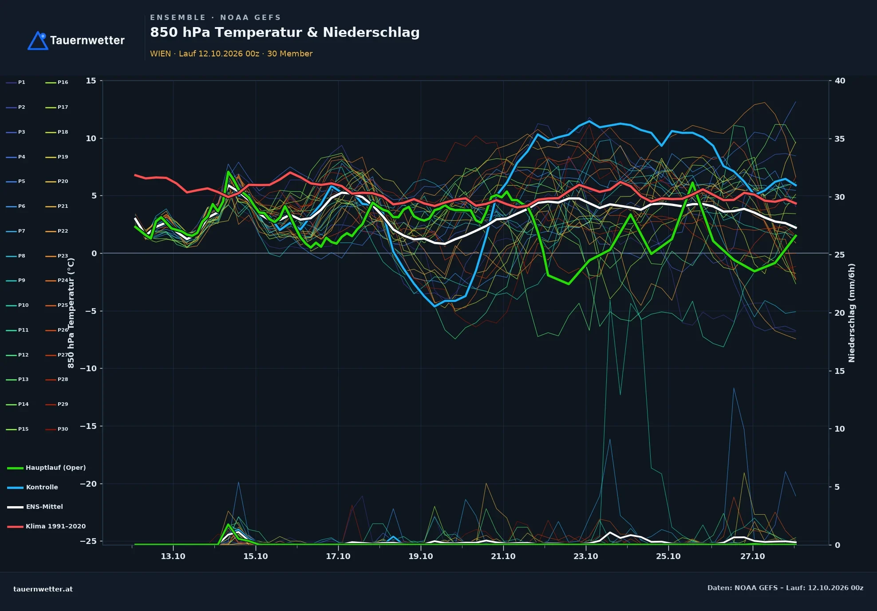Click the 25.10 date axis label
The height and width of the screenshot is (611, 877).
(668, 556)
